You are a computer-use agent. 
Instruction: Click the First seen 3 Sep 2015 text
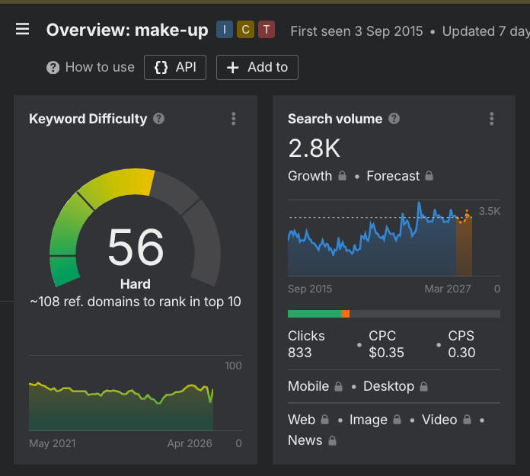(x=356, y=31)
